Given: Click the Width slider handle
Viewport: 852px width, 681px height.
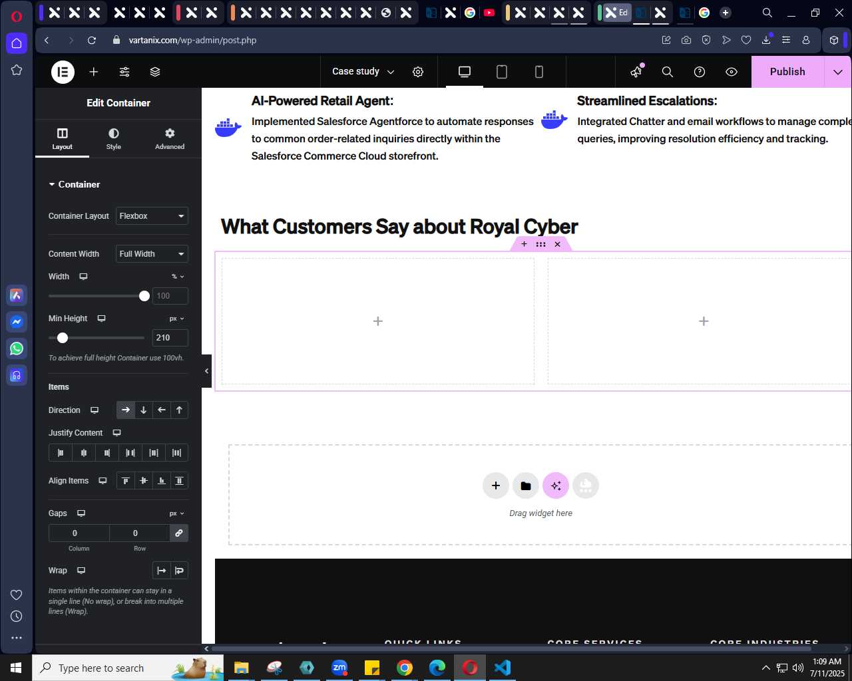Looking at the screenshot, I should tap(144, 296).
